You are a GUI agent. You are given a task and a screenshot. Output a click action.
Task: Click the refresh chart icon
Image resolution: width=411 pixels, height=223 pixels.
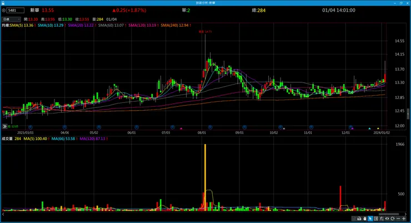tap(392, 219)
